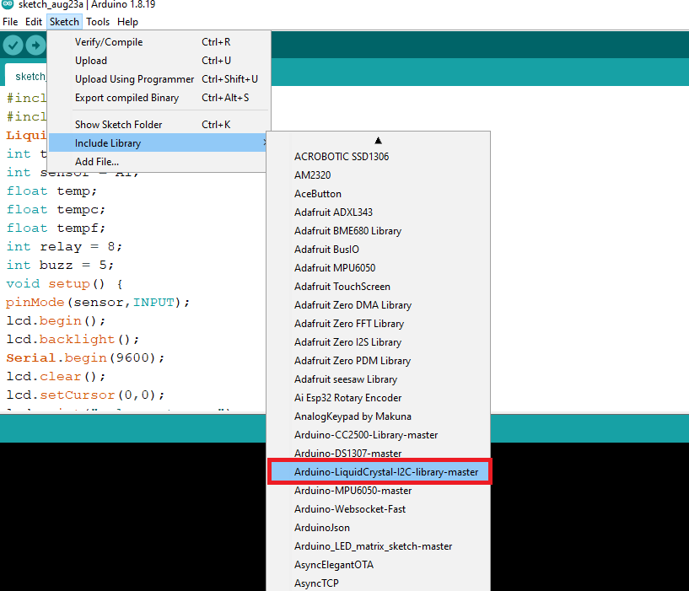
Task: Click the Verify checkmark toolbar icon
Action: (13, 45)
